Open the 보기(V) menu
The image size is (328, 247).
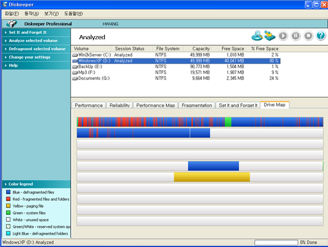click(51, 14)
